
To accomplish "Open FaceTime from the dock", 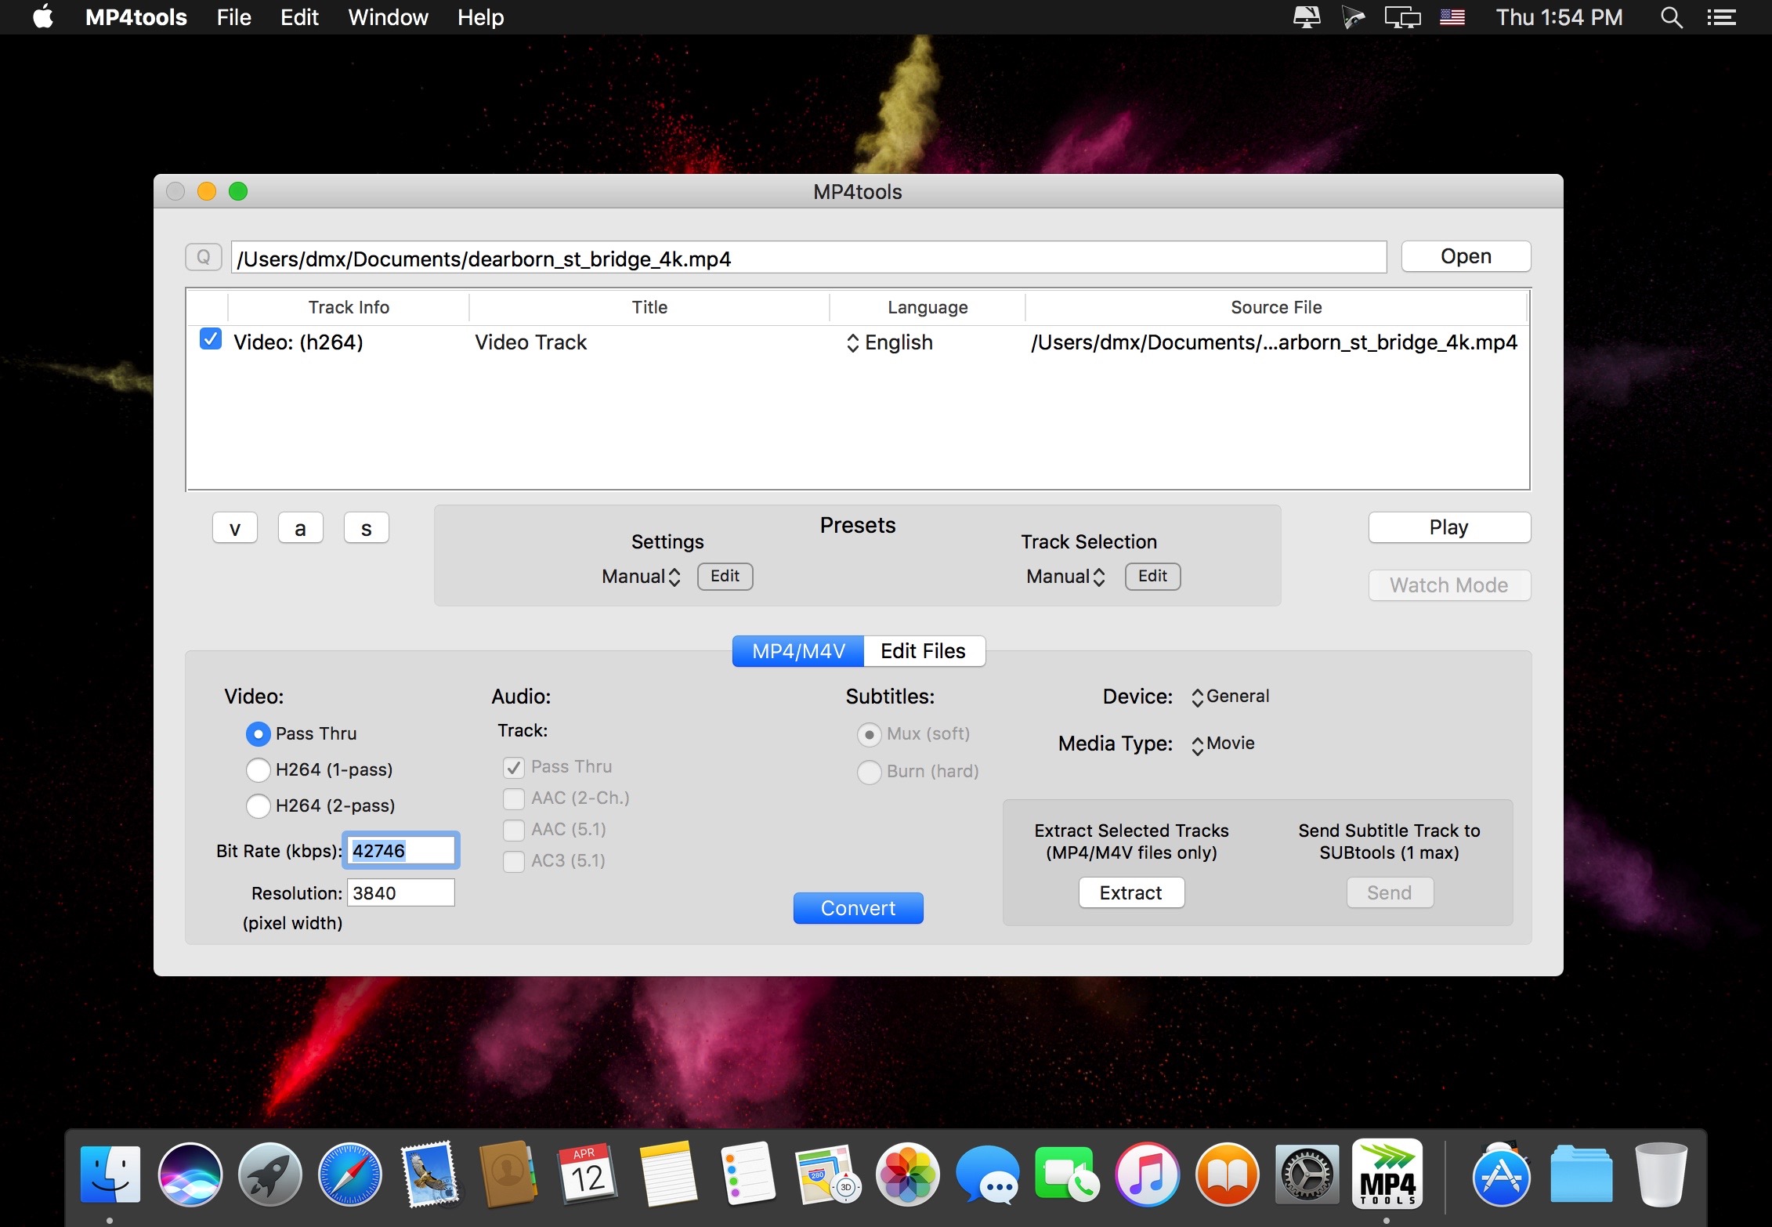I will 1067,1175.
